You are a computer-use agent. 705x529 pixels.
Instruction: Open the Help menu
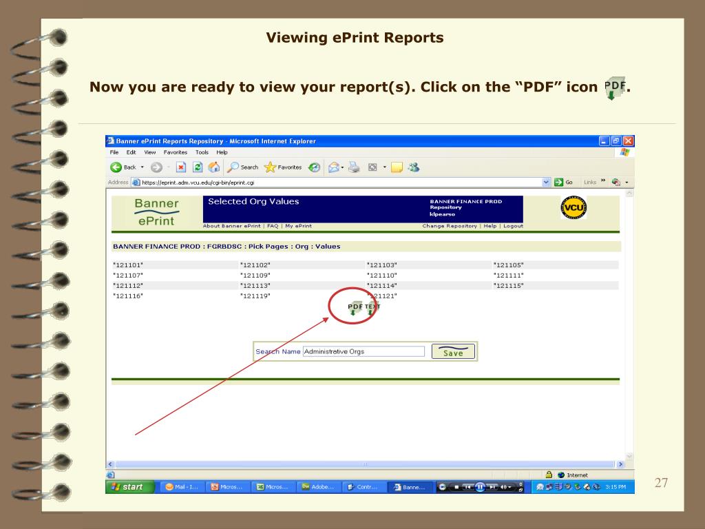222,152
